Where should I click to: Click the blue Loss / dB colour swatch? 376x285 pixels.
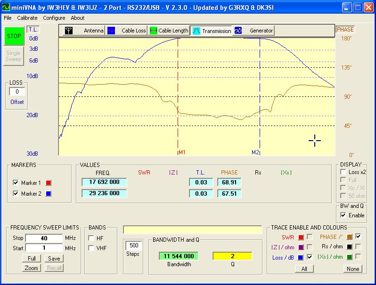click(x=301, y=257)
